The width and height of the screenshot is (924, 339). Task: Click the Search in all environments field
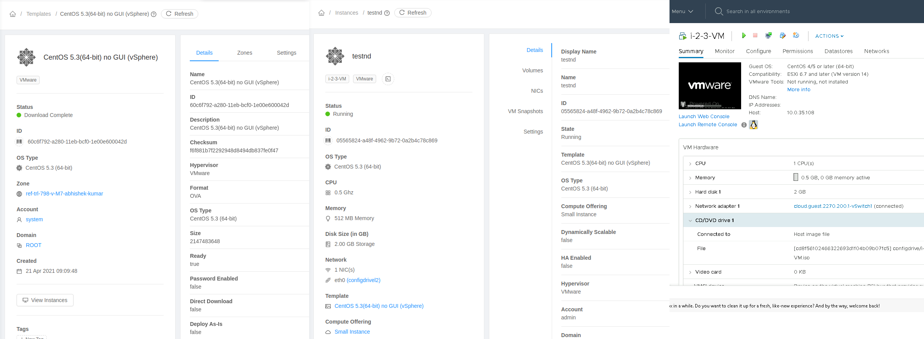pyautogui.click(x=758, y=12)
